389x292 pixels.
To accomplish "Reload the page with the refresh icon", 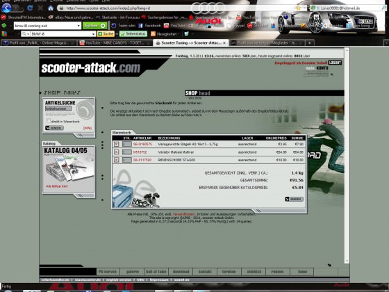I will 31,8.
